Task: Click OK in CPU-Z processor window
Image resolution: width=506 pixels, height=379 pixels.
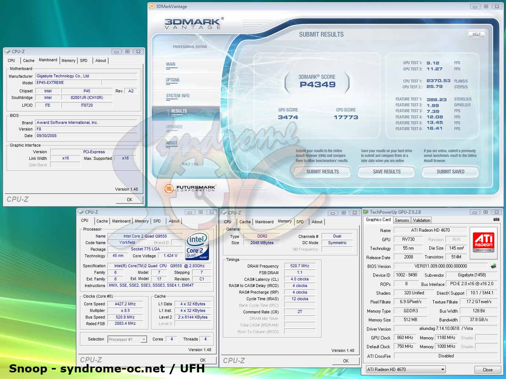Action: click(x=203, y=360)
